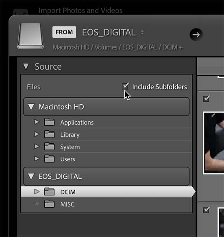Open the EOS_DIGITAL source dropdown

142,32
